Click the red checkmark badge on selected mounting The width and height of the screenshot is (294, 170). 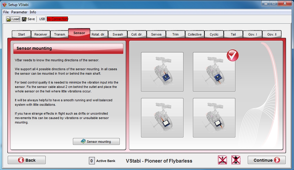(x=233, y=55)
